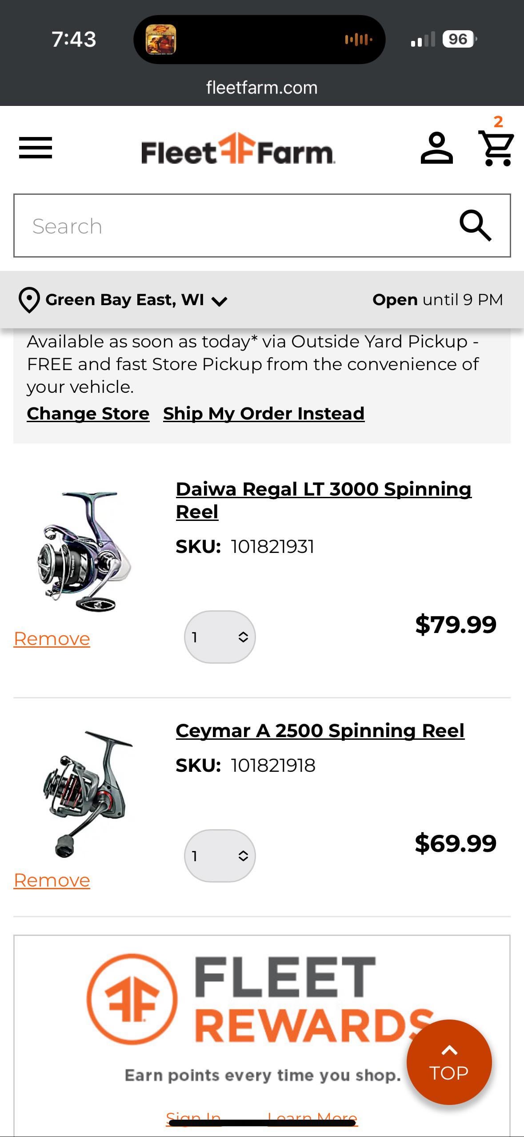This screenshot has width=524, height=1137.
Task: Click Ship My Order Instead link
Action: 264,414
